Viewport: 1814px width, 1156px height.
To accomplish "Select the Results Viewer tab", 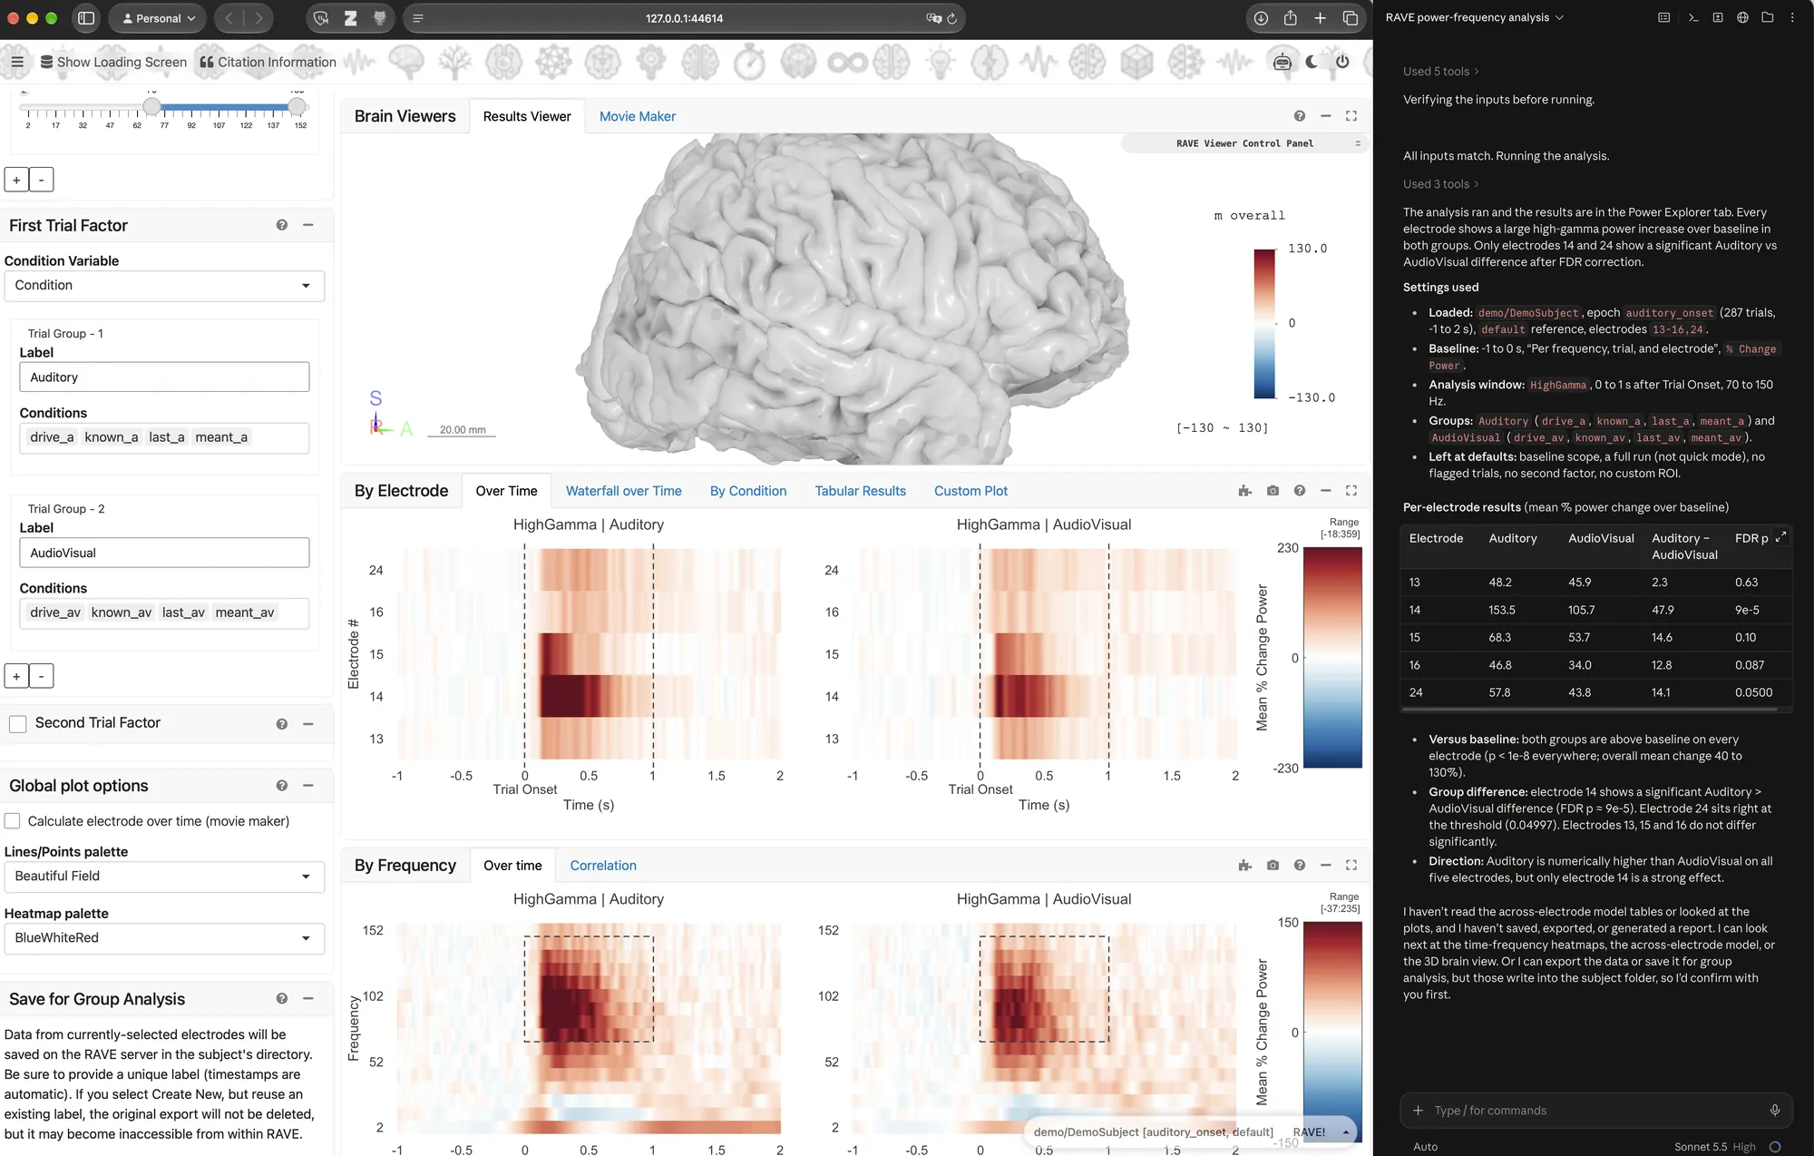I will tap(527, 116).
